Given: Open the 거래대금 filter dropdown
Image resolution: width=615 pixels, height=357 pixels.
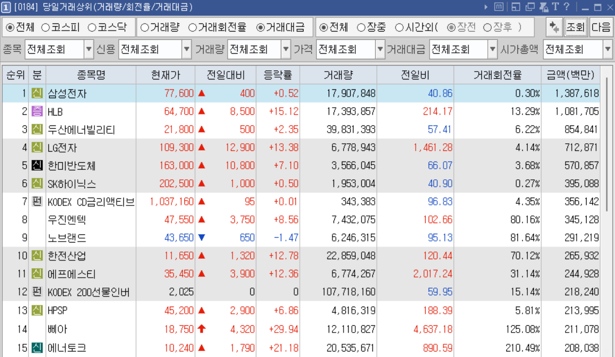Looking at the screenshot, I should point(493,49).
